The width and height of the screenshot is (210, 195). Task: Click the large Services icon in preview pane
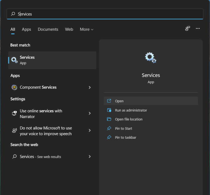click(151, 58)
